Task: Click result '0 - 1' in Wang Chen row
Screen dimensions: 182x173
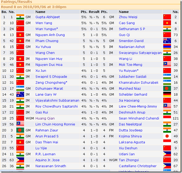Action: tap(94, 53)
